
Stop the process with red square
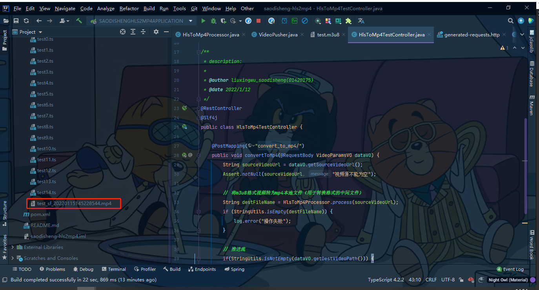pos(259,21)
